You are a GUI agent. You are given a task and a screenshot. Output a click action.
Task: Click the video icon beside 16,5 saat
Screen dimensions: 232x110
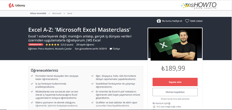click(154, 107)
